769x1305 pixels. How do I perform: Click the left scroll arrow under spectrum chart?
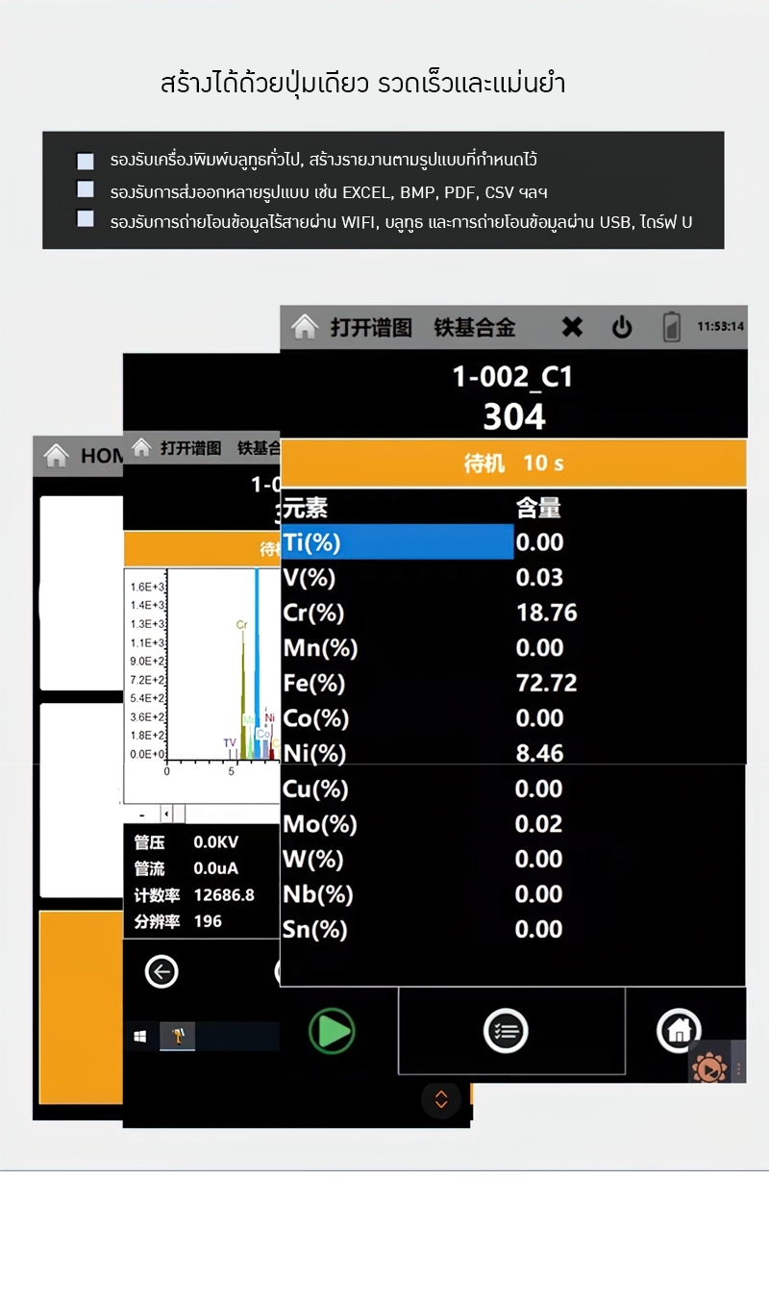(166, 815)
